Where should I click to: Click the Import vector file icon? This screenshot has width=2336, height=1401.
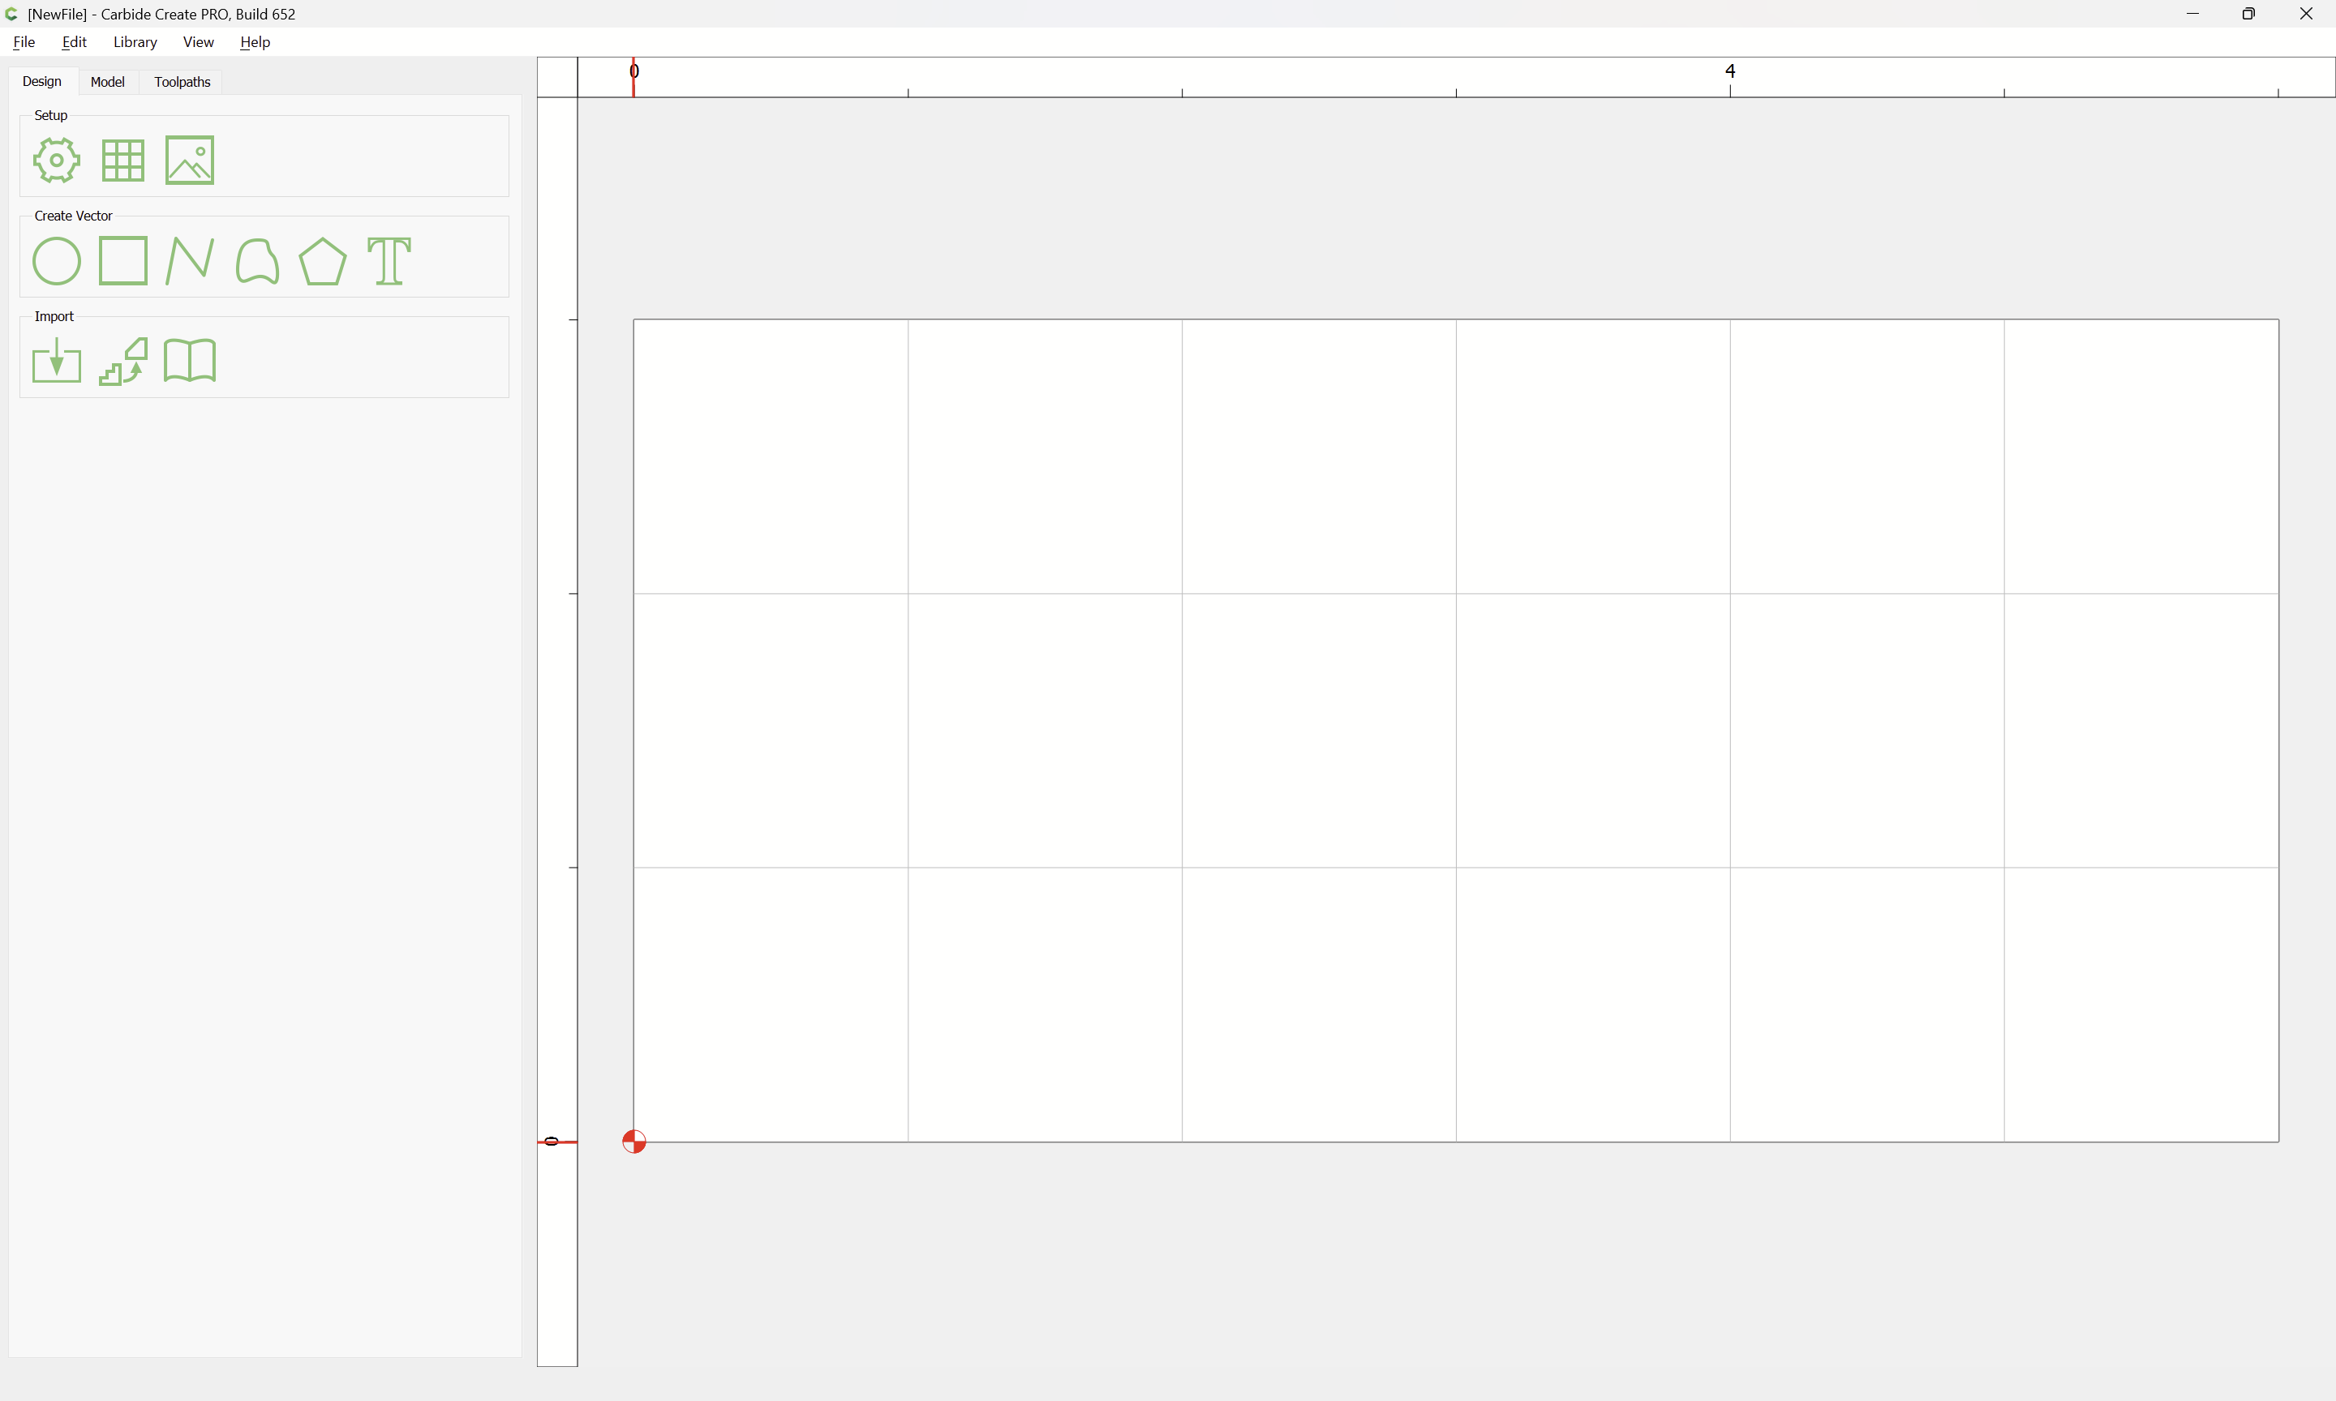tap(57, 361)
